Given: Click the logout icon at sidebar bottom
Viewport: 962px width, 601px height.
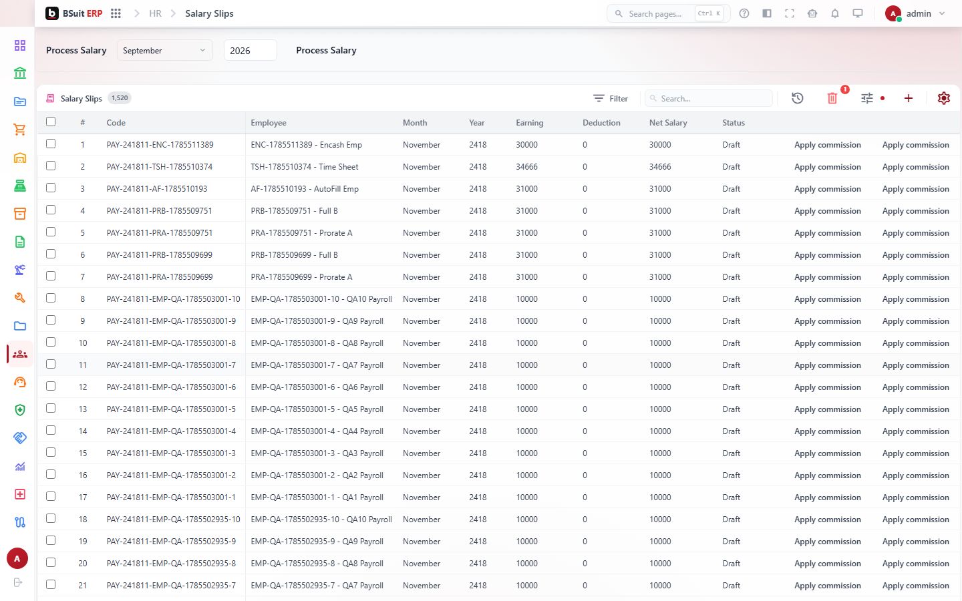Looking at the screenshot, I should point(18,582).
